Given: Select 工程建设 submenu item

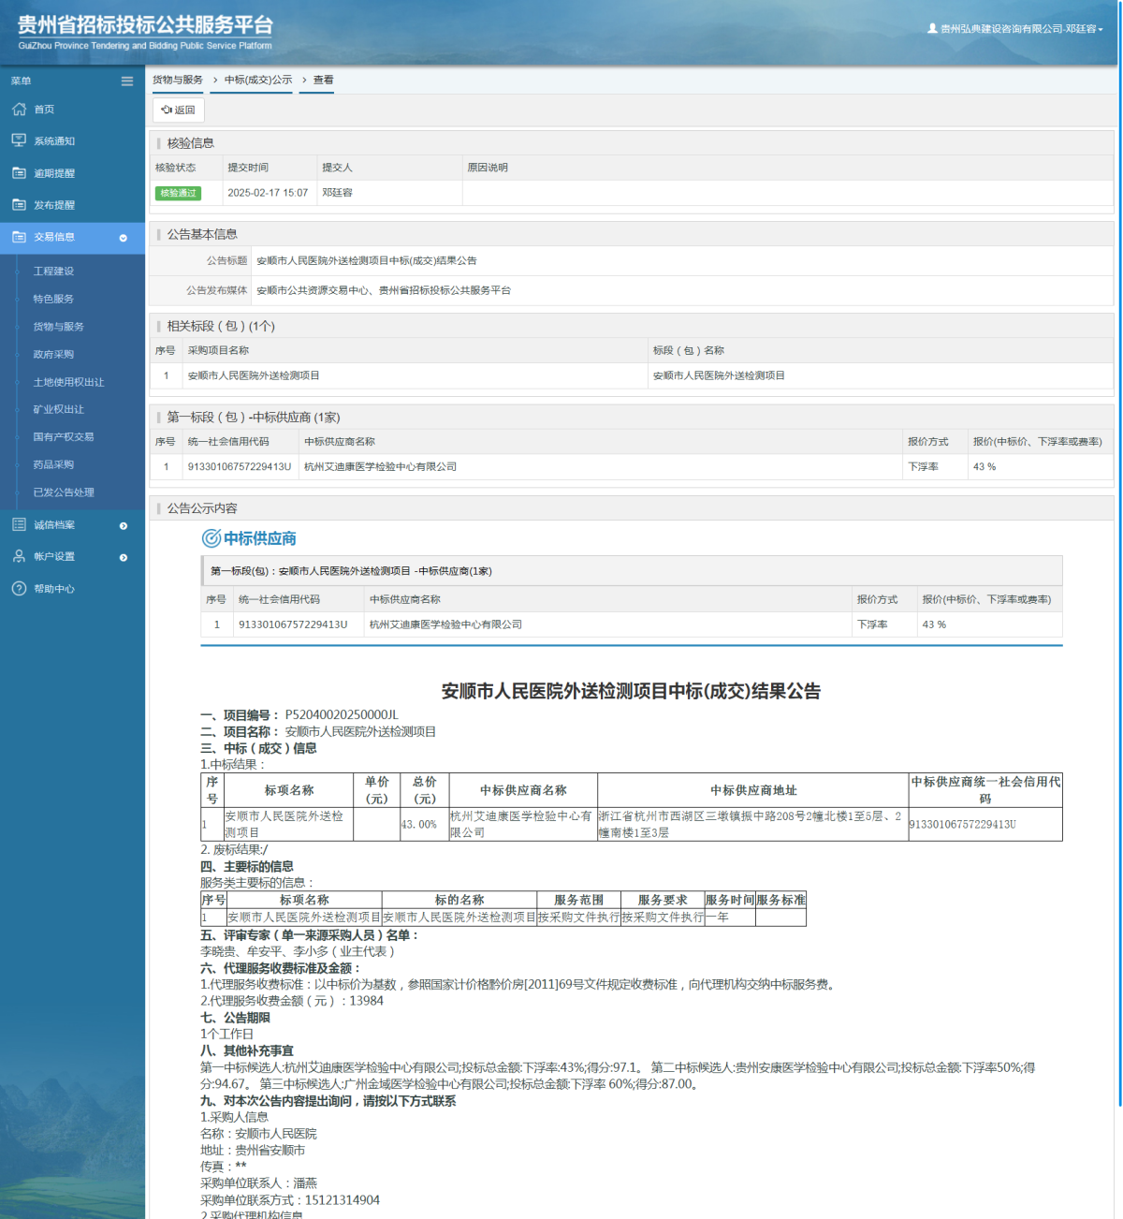Looking at the screenshot, I should pos(53,272).
